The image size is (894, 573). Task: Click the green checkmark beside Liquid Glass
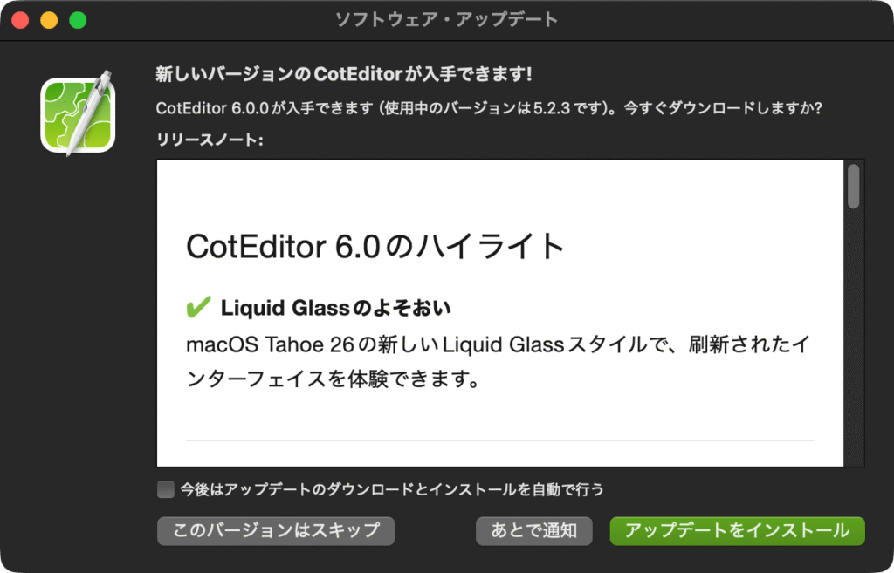tap(198, 307)
